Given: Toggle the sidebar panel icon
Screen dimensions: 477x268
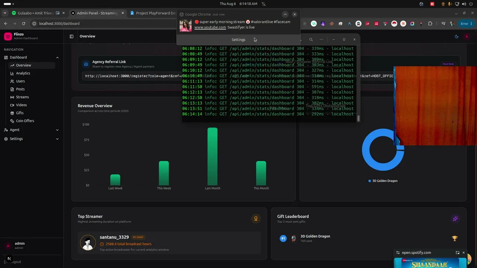Looking at the screenshot, I should click(x=72, y=36).
